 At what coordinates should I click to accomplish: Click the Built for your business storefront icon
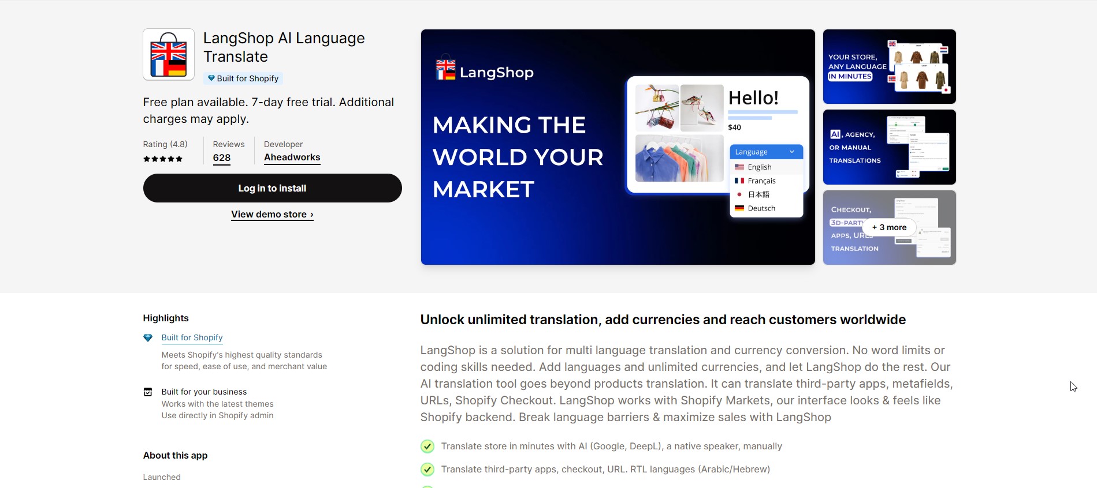pyautogui.click(x=148, y=392)
